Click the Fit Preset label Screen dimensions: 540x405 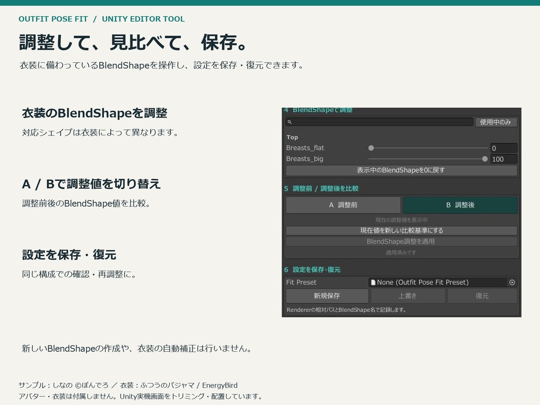[301, 283]
